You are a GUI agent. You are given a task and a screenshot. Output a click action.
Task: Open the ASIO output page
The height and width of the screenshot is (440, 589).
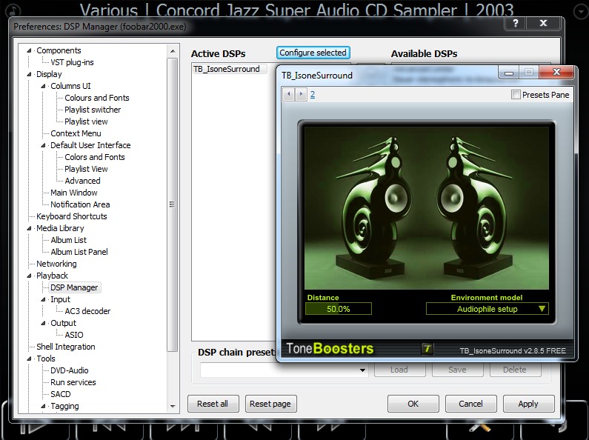(x=74, y=335)
